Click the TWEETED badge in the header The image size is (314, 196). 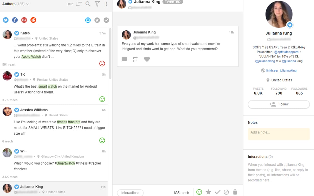(173, 2)
